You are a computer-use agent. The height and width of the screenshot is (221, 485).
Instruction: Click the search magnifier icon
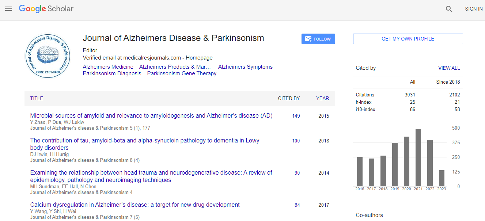pyautogui.click(x=449, y=9)
